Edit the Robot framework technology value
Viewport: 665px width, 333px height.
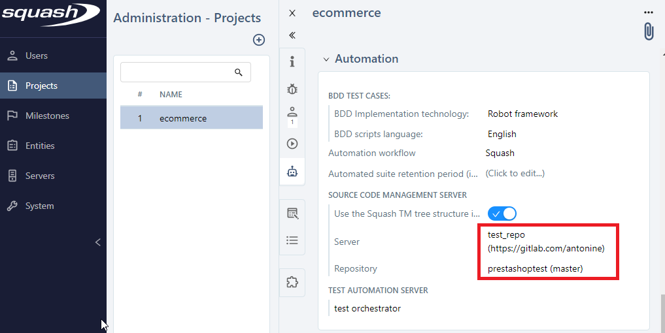click(522, 114)
